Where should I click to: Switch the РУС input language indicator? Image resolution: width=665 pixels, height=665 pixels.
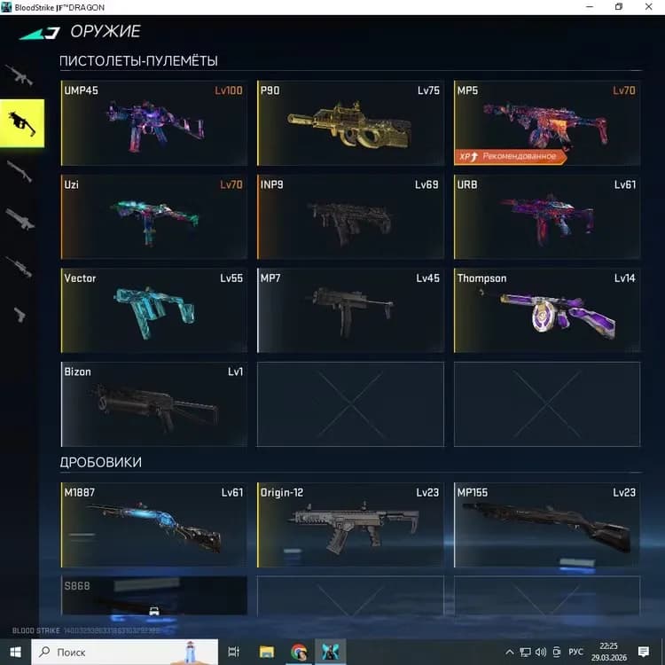click(x=575, y=652)
